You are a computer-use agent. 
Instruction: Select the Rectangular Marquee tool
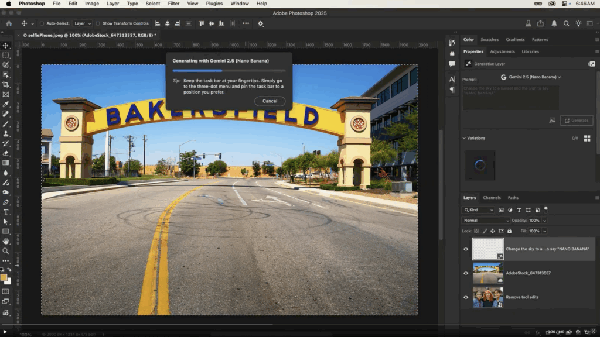(6, 55)
